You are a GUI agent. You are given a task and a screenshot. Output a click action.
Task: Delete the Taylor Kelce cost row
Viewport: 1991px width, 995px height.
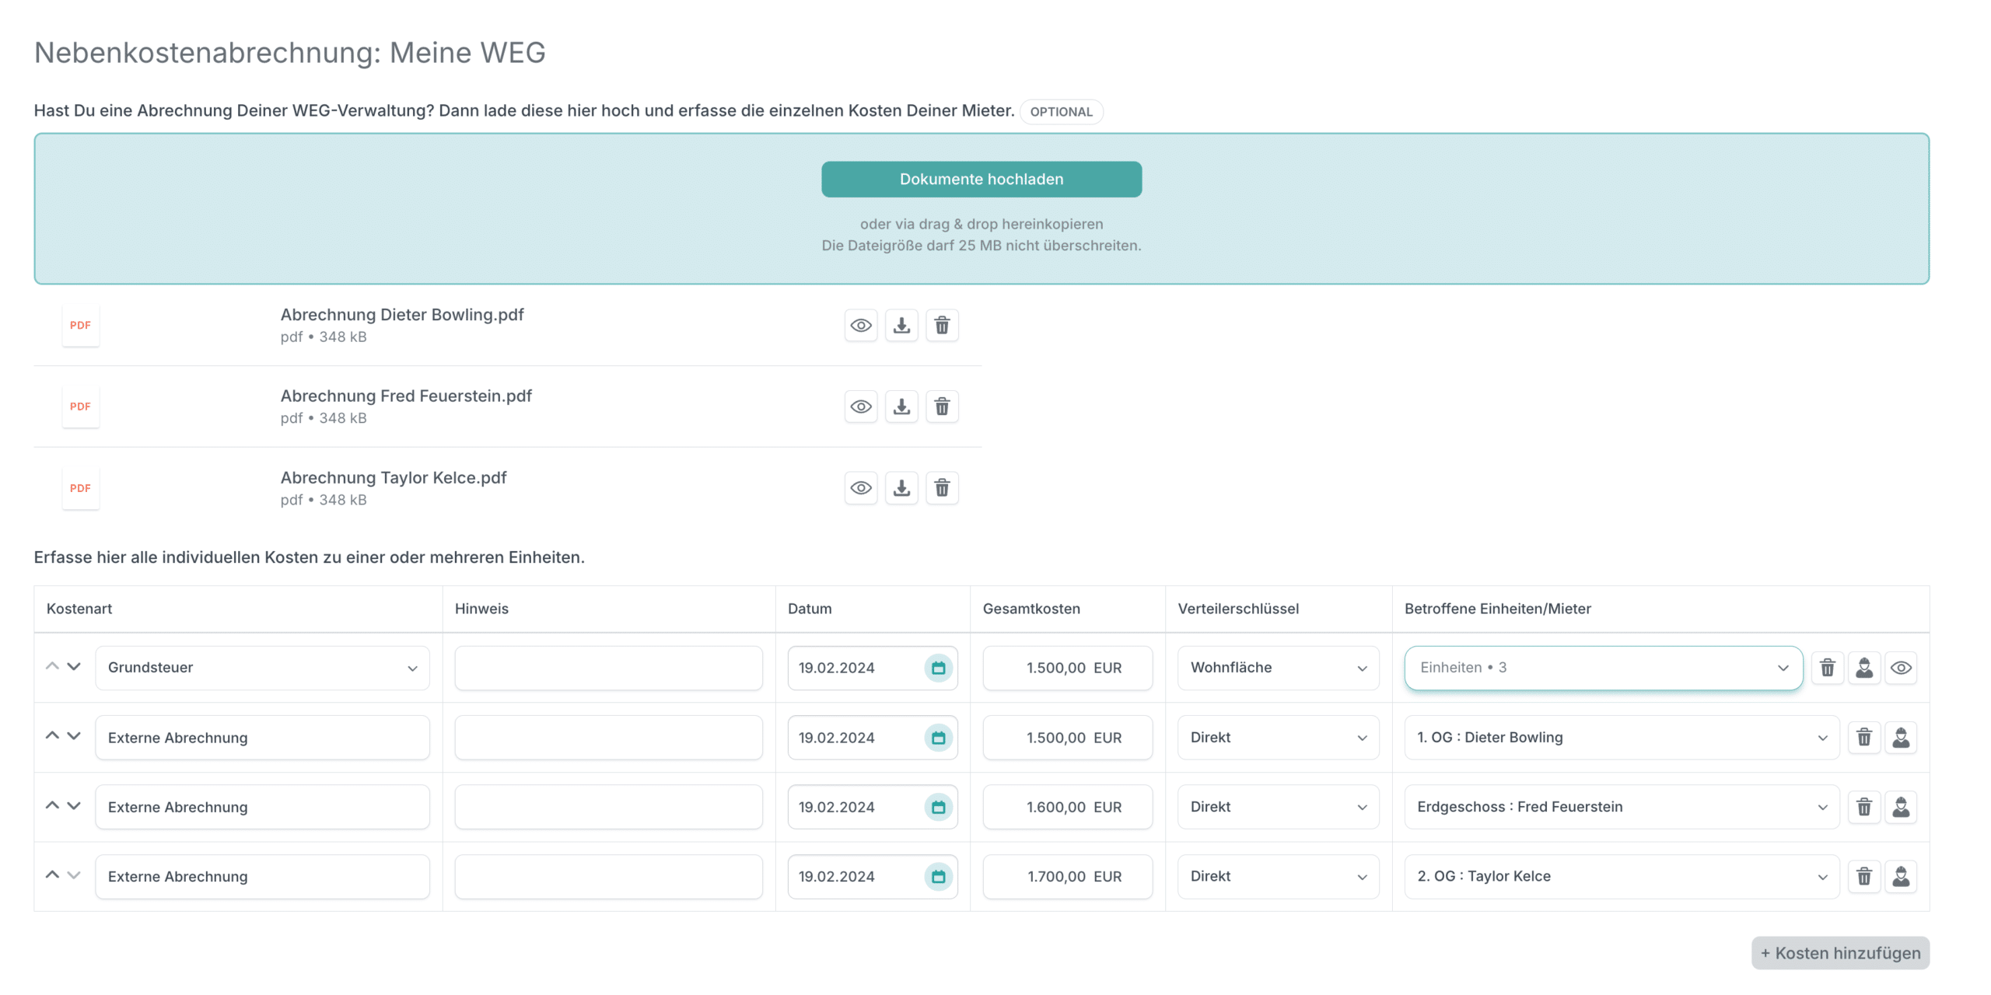1864,876
